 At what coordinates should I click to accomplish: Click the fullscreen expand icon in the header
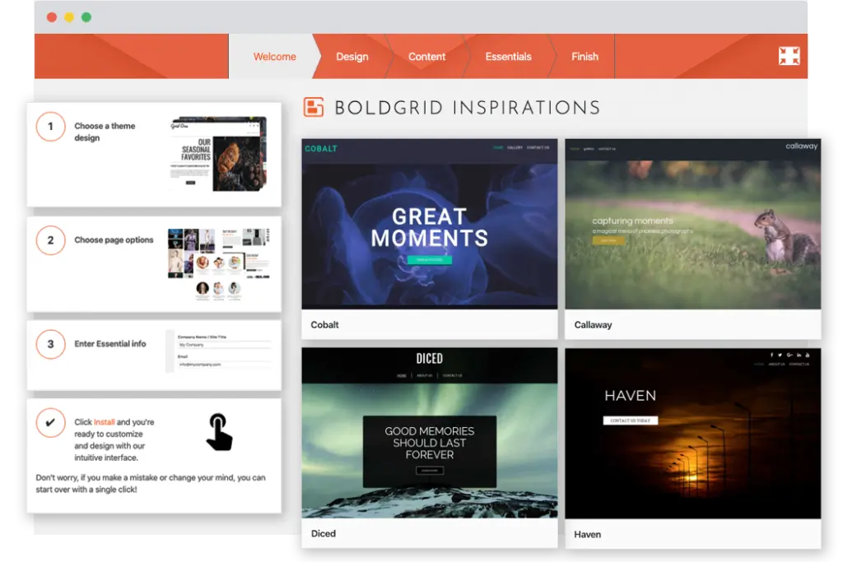789,56
